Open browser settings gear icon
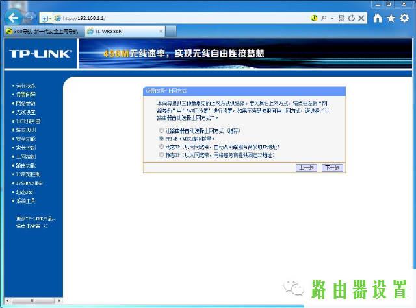 (x=404, y=18)
